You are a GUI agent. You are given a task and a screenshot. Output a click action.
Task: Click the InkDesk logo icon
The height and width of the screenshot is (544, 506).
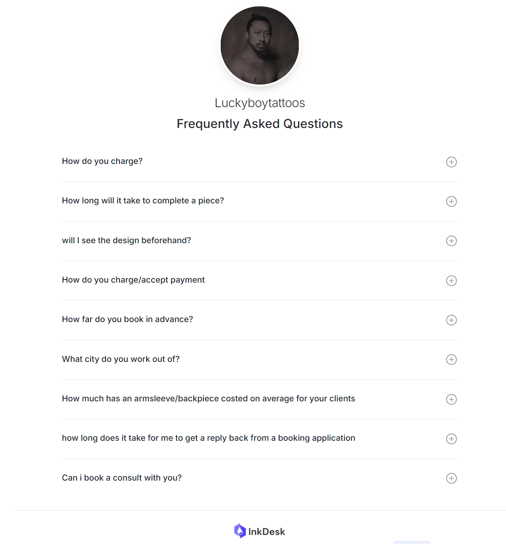(x=240, y=531)
